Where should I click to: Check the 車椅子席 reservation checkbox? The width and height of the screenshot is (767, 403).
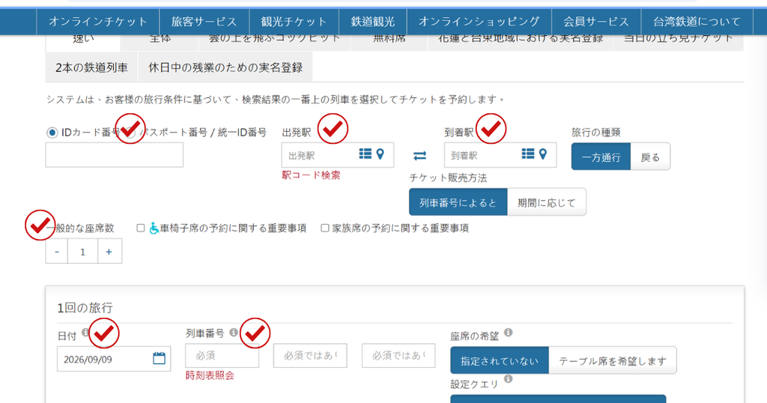click(x=141, y=228)
